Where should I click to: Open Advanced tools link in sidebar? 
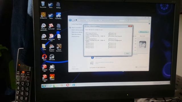75,37
